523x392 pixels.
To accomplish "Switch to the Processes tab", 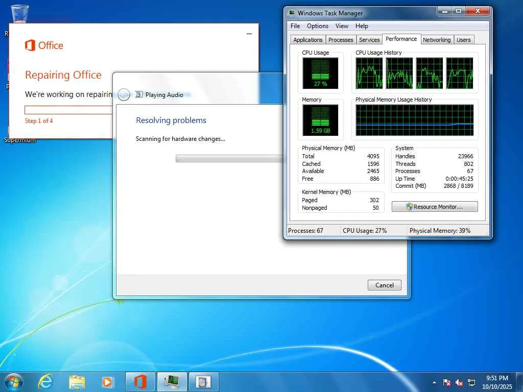I will [x=341, y=40].
